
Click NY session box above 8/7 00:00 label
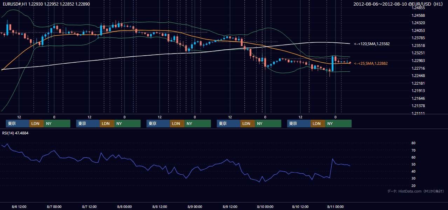pyautogui.click(x=57, y=124)
